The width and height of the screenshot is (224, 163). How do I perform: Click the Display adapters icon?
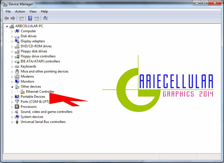click(17, 41)
